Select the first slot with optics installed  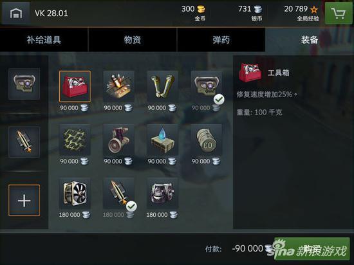click(x=24, y=84)
